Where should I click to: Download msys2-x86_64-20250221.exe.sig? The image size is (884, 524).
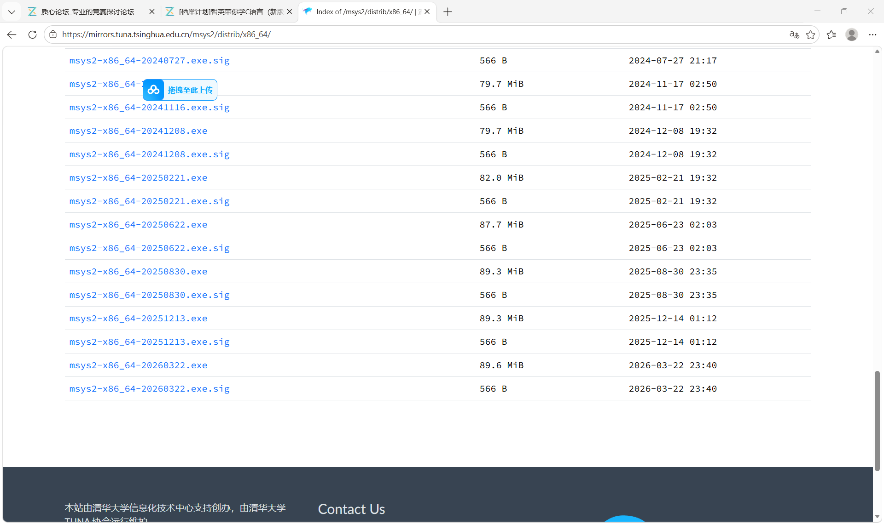click(150, 201)
